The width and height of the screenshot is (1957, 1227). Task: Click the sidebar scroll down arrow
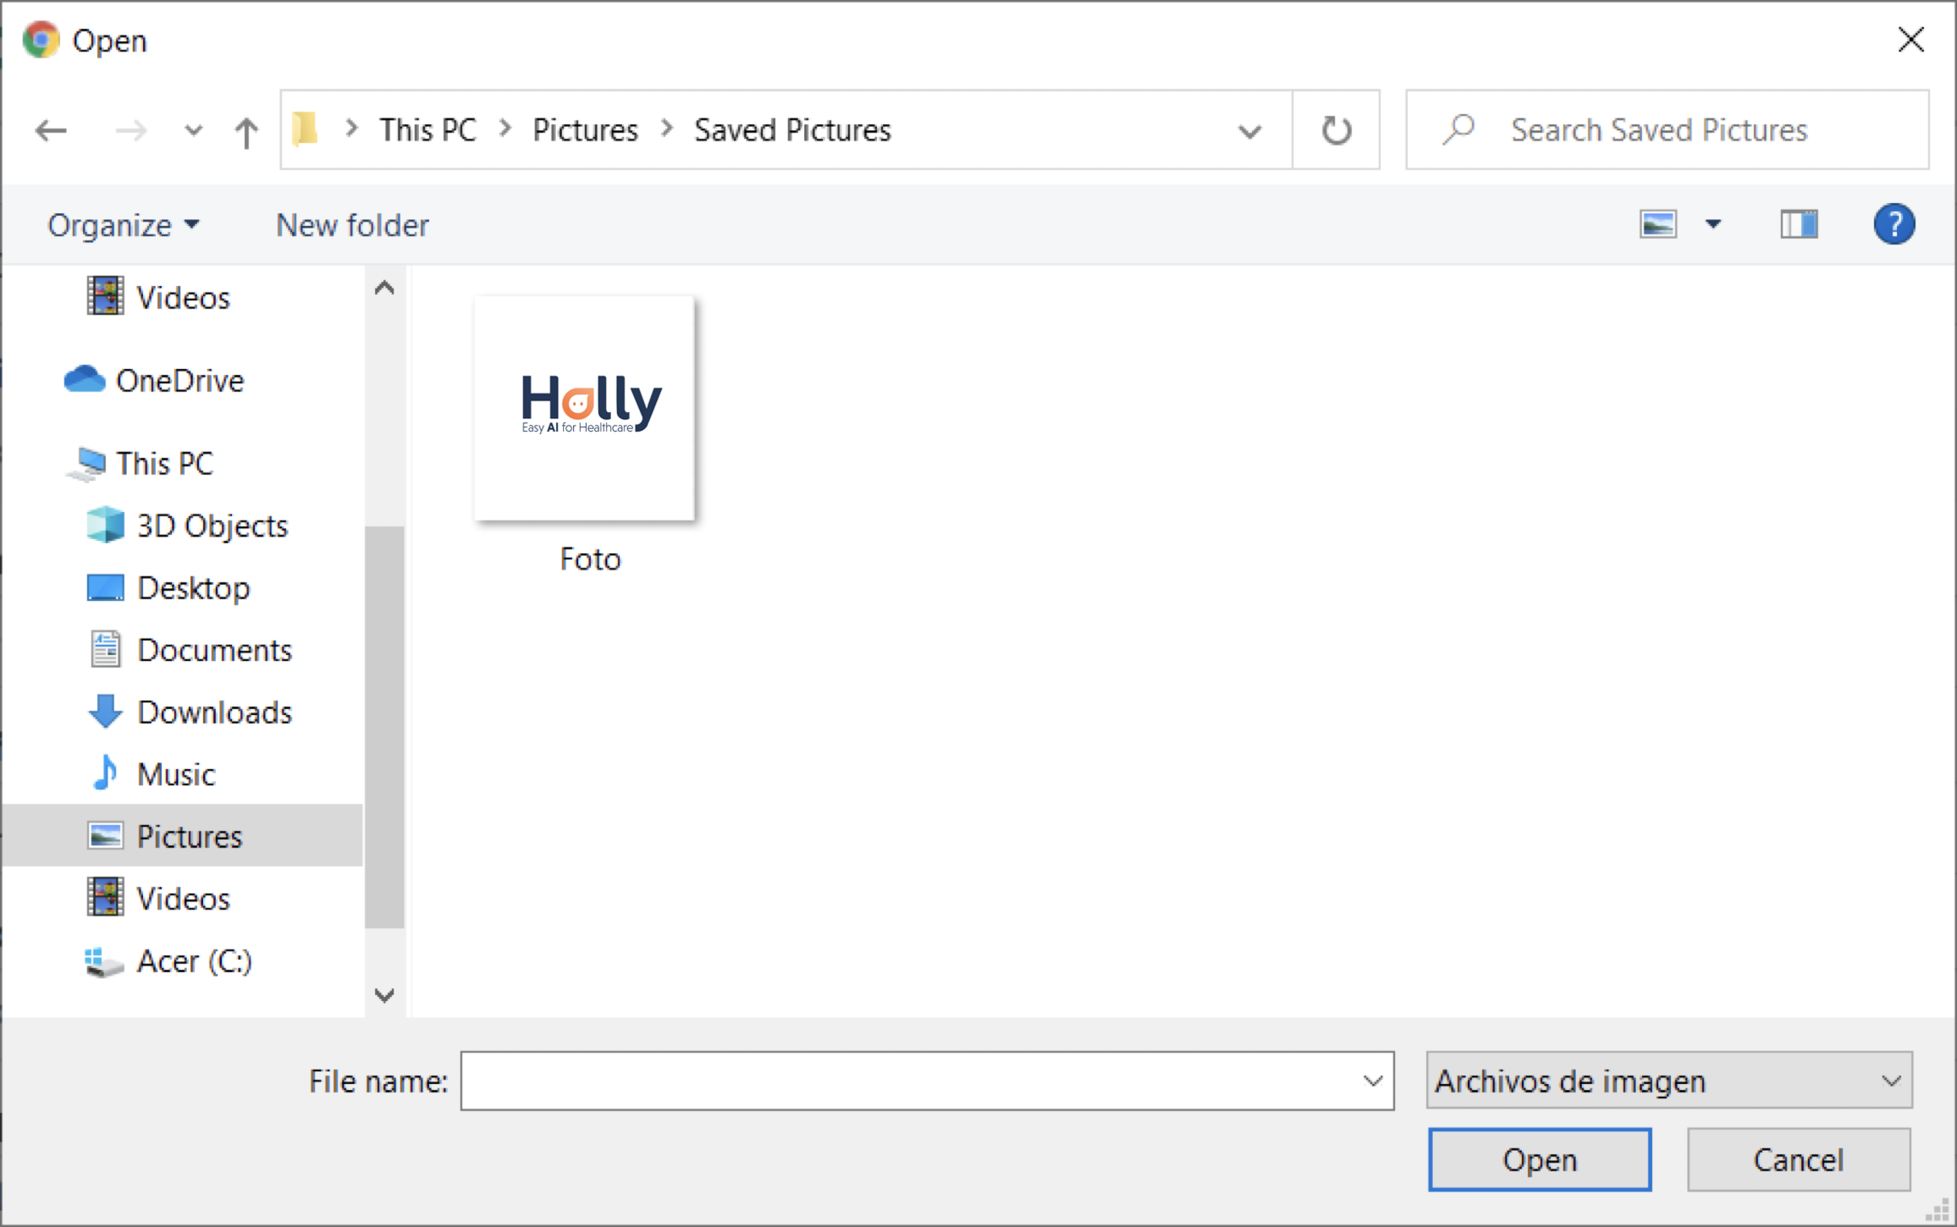(384, 995)
